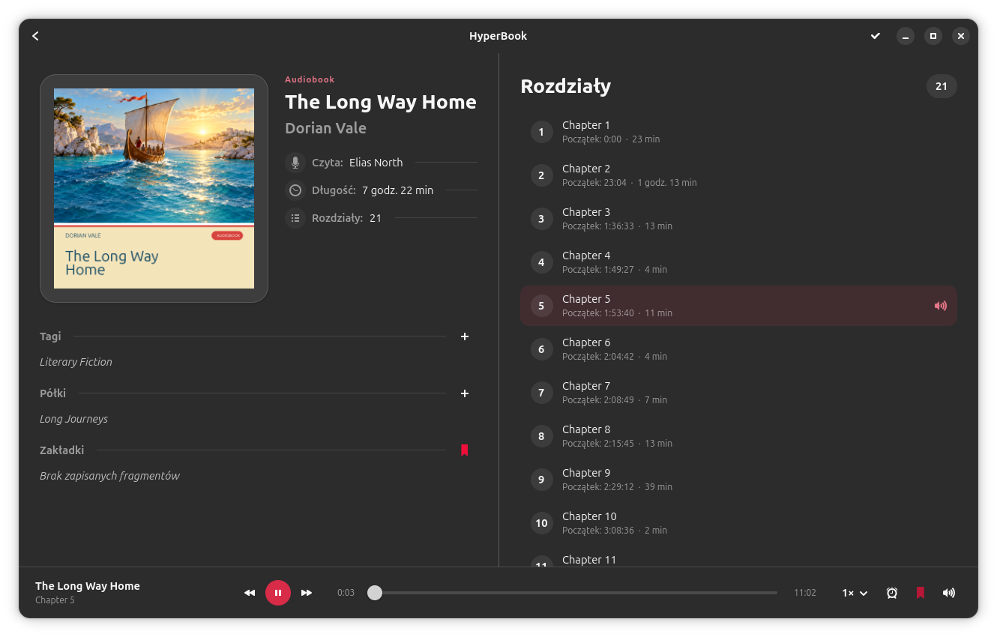Click the audiobook cover thumbnail

[x=154, y=188]
